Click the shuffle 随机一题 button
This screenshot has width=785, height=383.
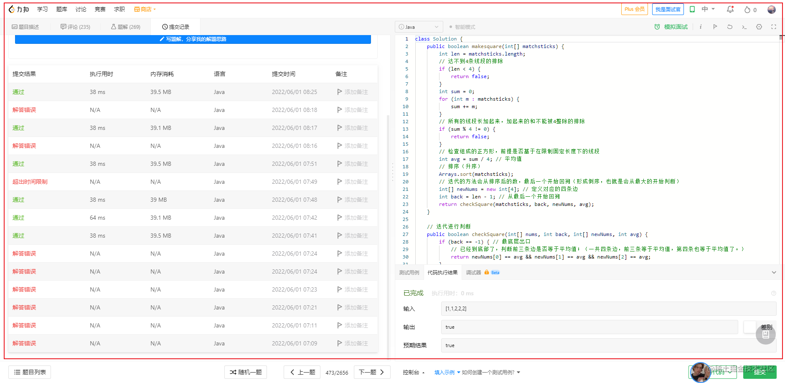coord(246,372)
